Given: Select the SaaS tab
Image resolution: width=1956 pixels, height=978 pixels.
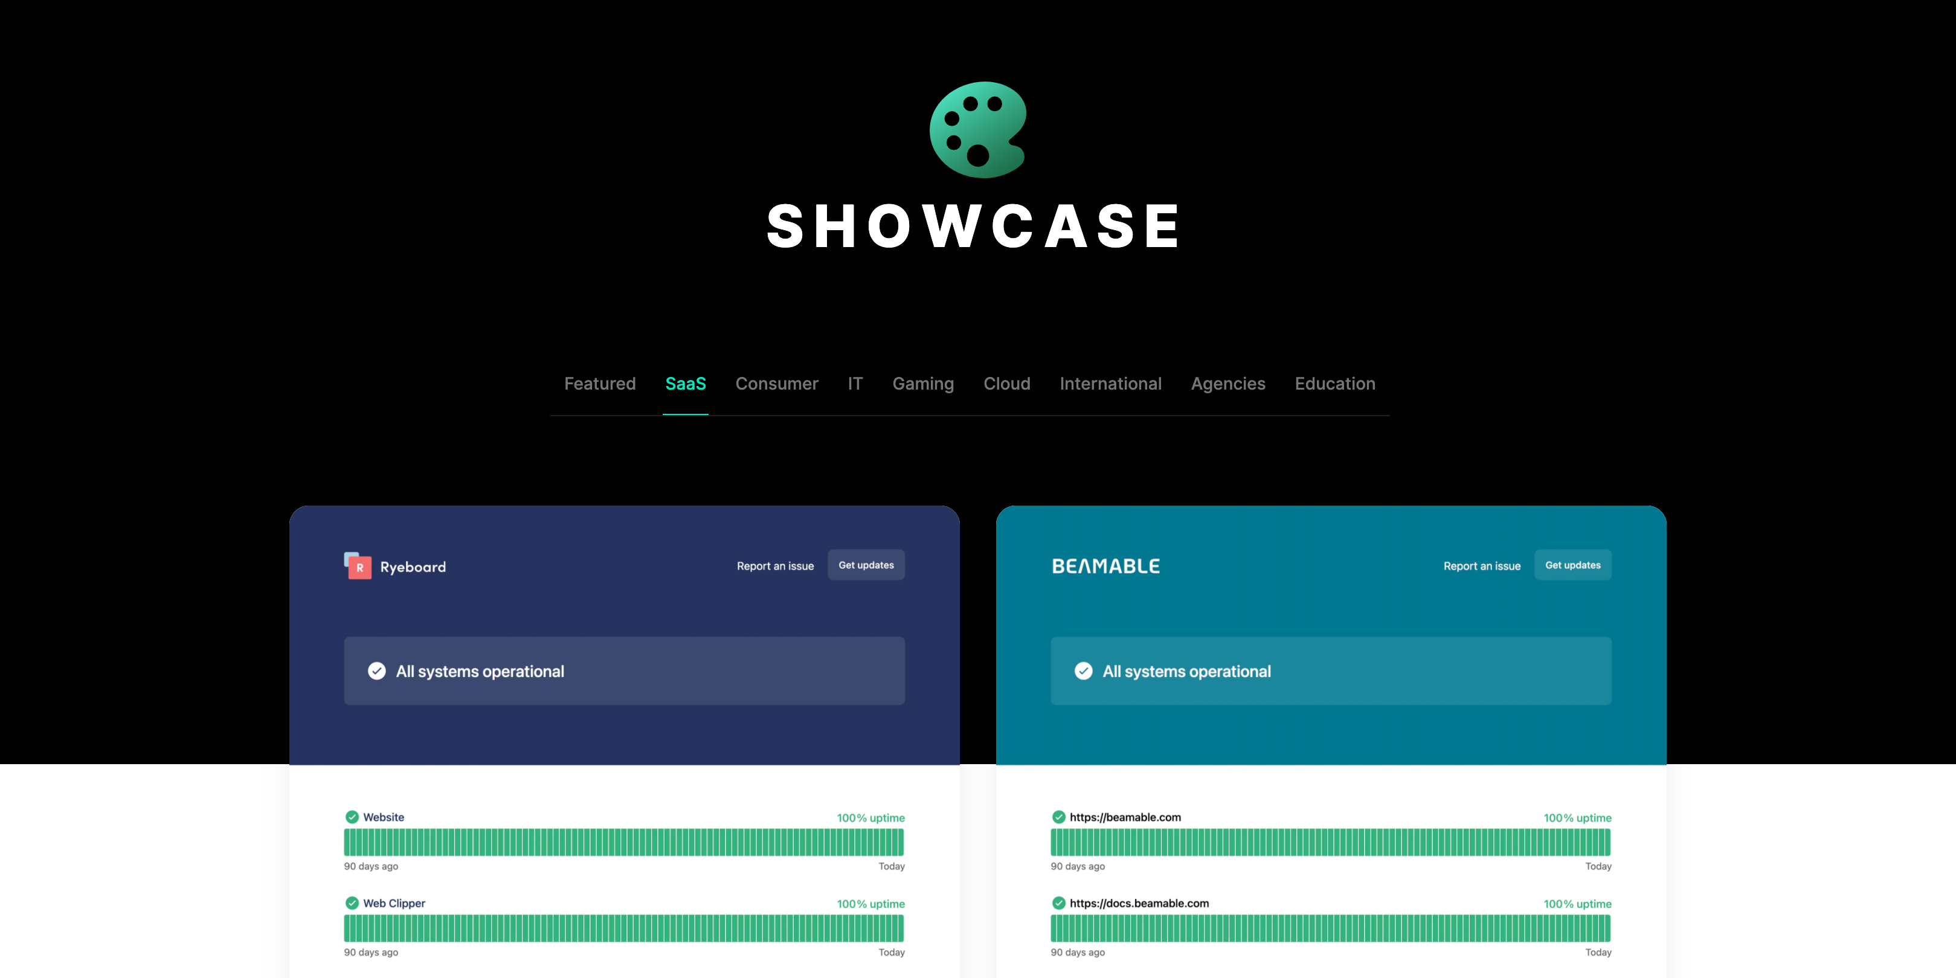Looking at the screenshot, I should tap(685, 383).
